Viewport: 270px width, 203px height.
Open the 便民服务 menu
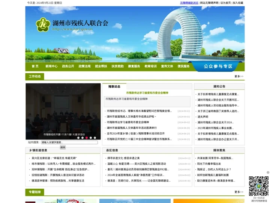(183, 66)
